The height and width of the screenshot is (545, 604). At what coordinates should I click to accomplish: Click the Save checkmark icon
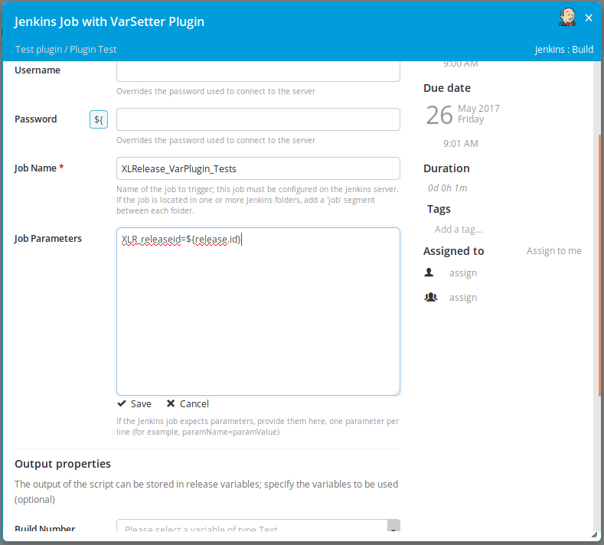pyautogui.click(x=122, y=403)
